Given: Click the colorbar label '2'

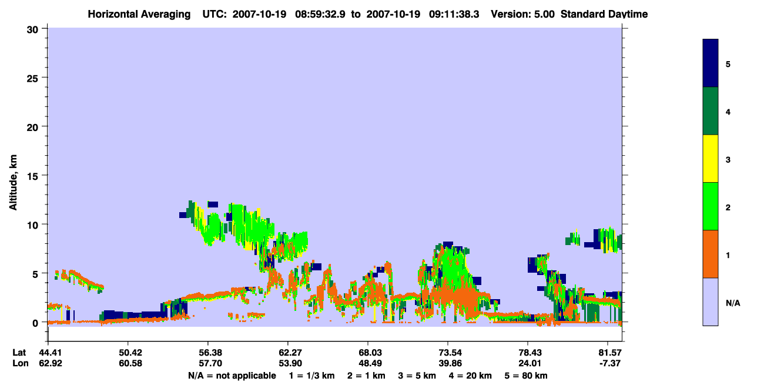Looking at the screenshot, I should tap(728, 207).
